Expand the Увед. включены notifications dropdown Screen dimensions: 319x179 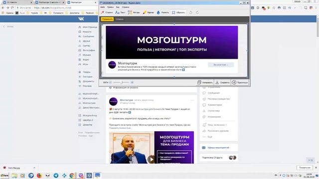point(215,125)
